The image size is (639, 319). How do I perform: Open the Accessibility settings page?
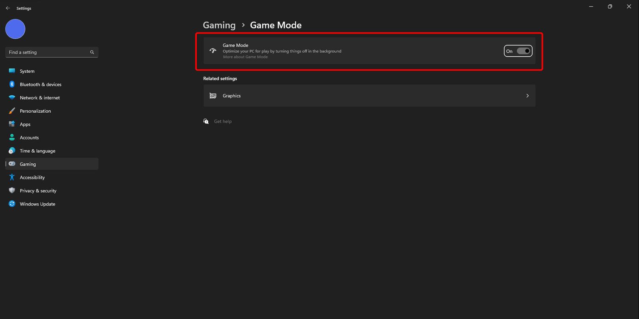pos(32,177)
